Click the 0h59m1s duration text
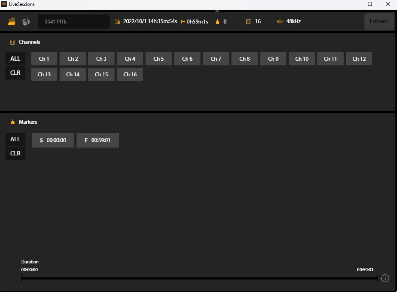397x292 pixels. (x=197, y=22)
